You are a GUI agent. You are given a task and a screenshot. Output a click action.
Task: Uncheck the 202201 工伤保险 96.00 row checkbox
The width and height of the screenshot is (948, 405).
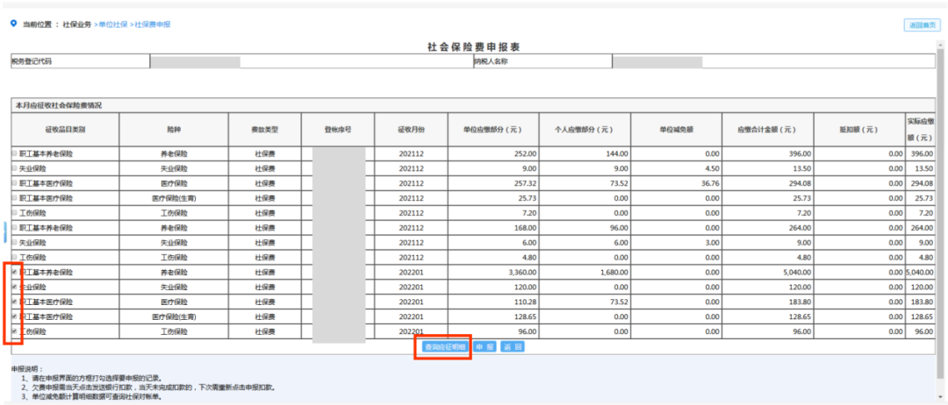click(15, 331)
